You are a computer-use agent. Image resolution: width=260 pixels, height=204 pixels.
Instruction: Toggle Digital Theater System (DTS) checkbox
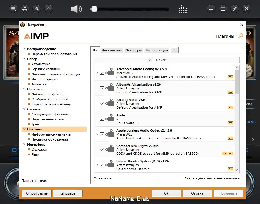(102, 165)
